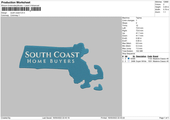
Task: Click the small island shape
Action: pyautogui.click(x=98, y=87)
